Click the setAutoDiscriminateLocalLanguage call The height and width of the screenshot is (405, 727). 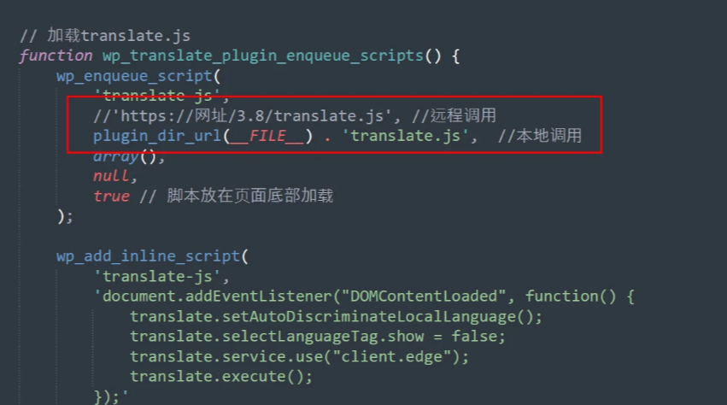tap(336, 317)
